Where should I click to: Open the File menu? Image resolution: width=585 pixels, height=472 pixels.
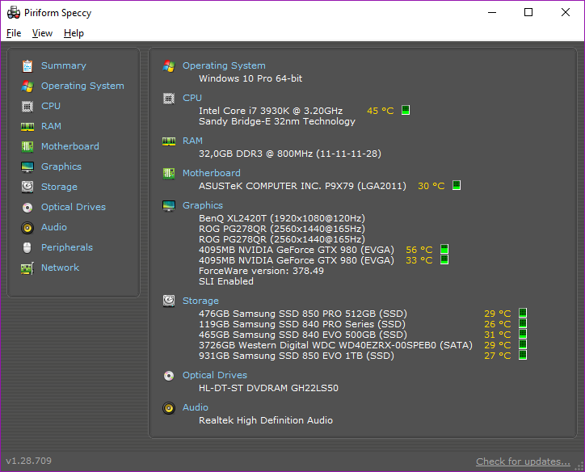pyautogui.click(x=14, y=33)
